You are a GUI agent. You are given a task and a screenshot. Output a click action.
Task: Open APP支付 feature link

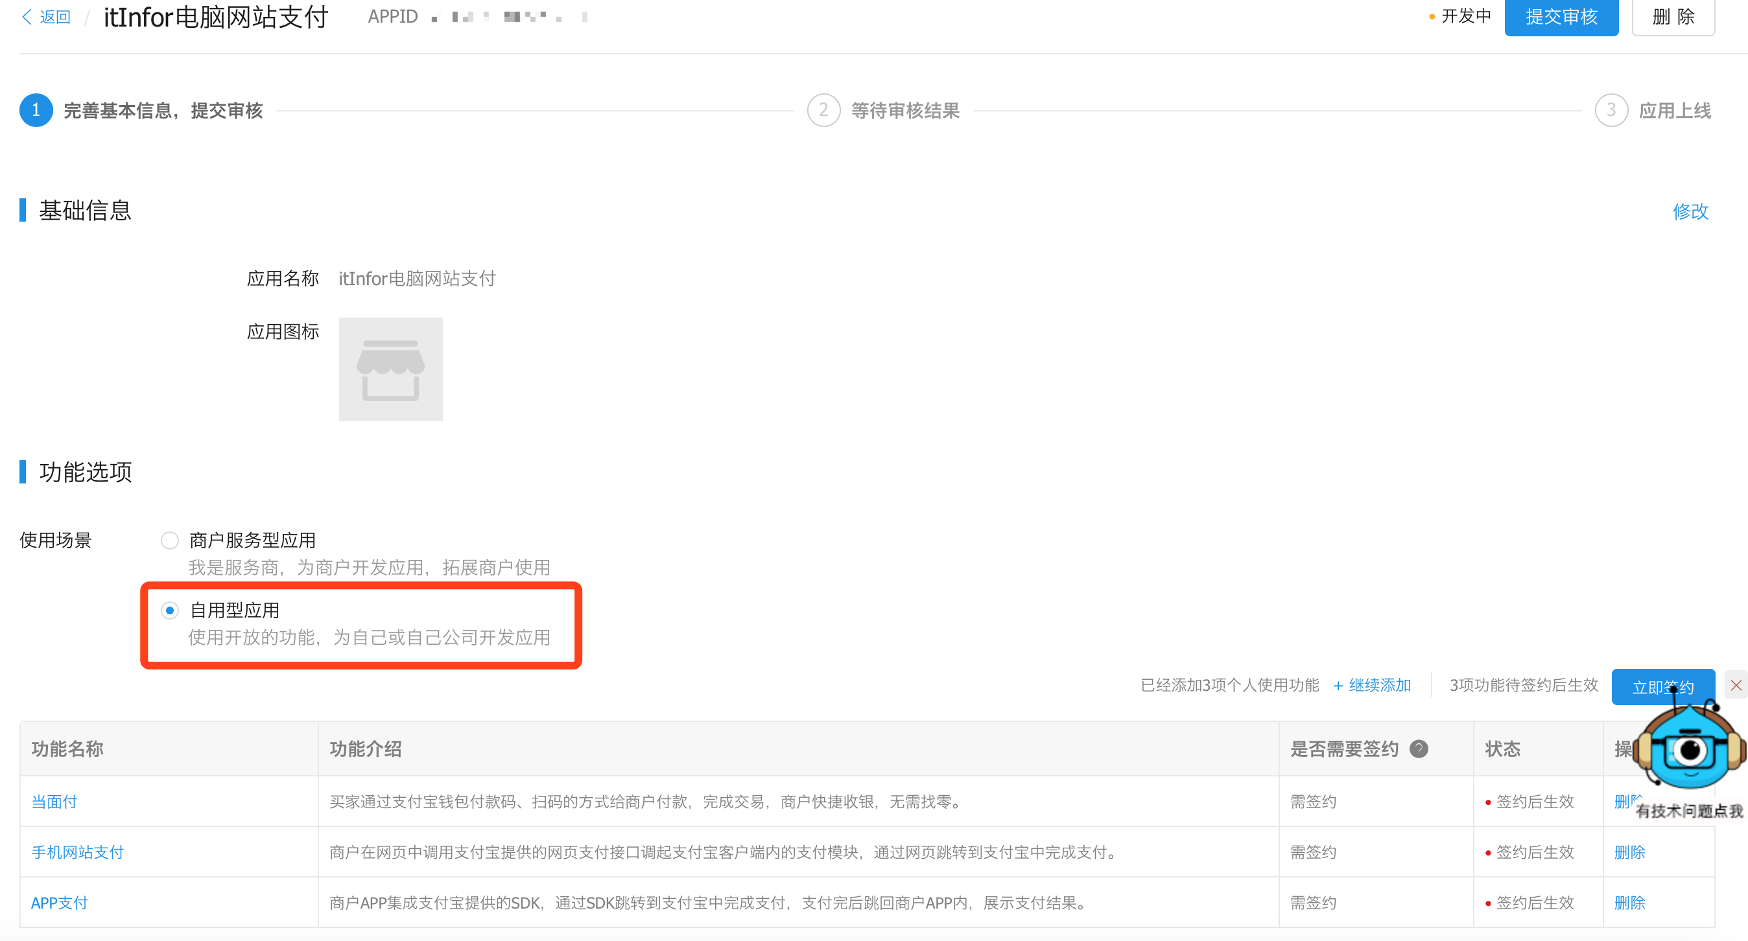[x=60, y=903]
